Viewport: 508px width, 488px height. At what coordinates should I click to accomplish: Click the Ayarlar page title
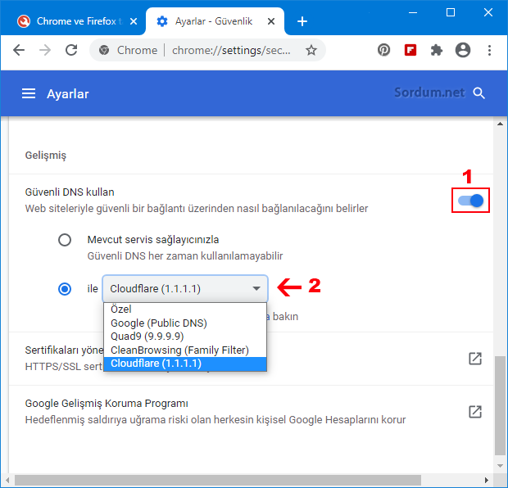[67, 94]
